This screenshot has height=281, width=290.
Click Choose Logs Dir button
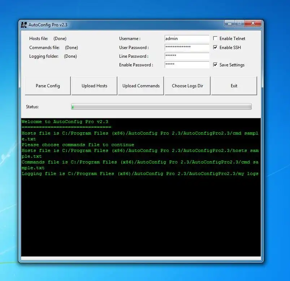[x=187, y=86]
